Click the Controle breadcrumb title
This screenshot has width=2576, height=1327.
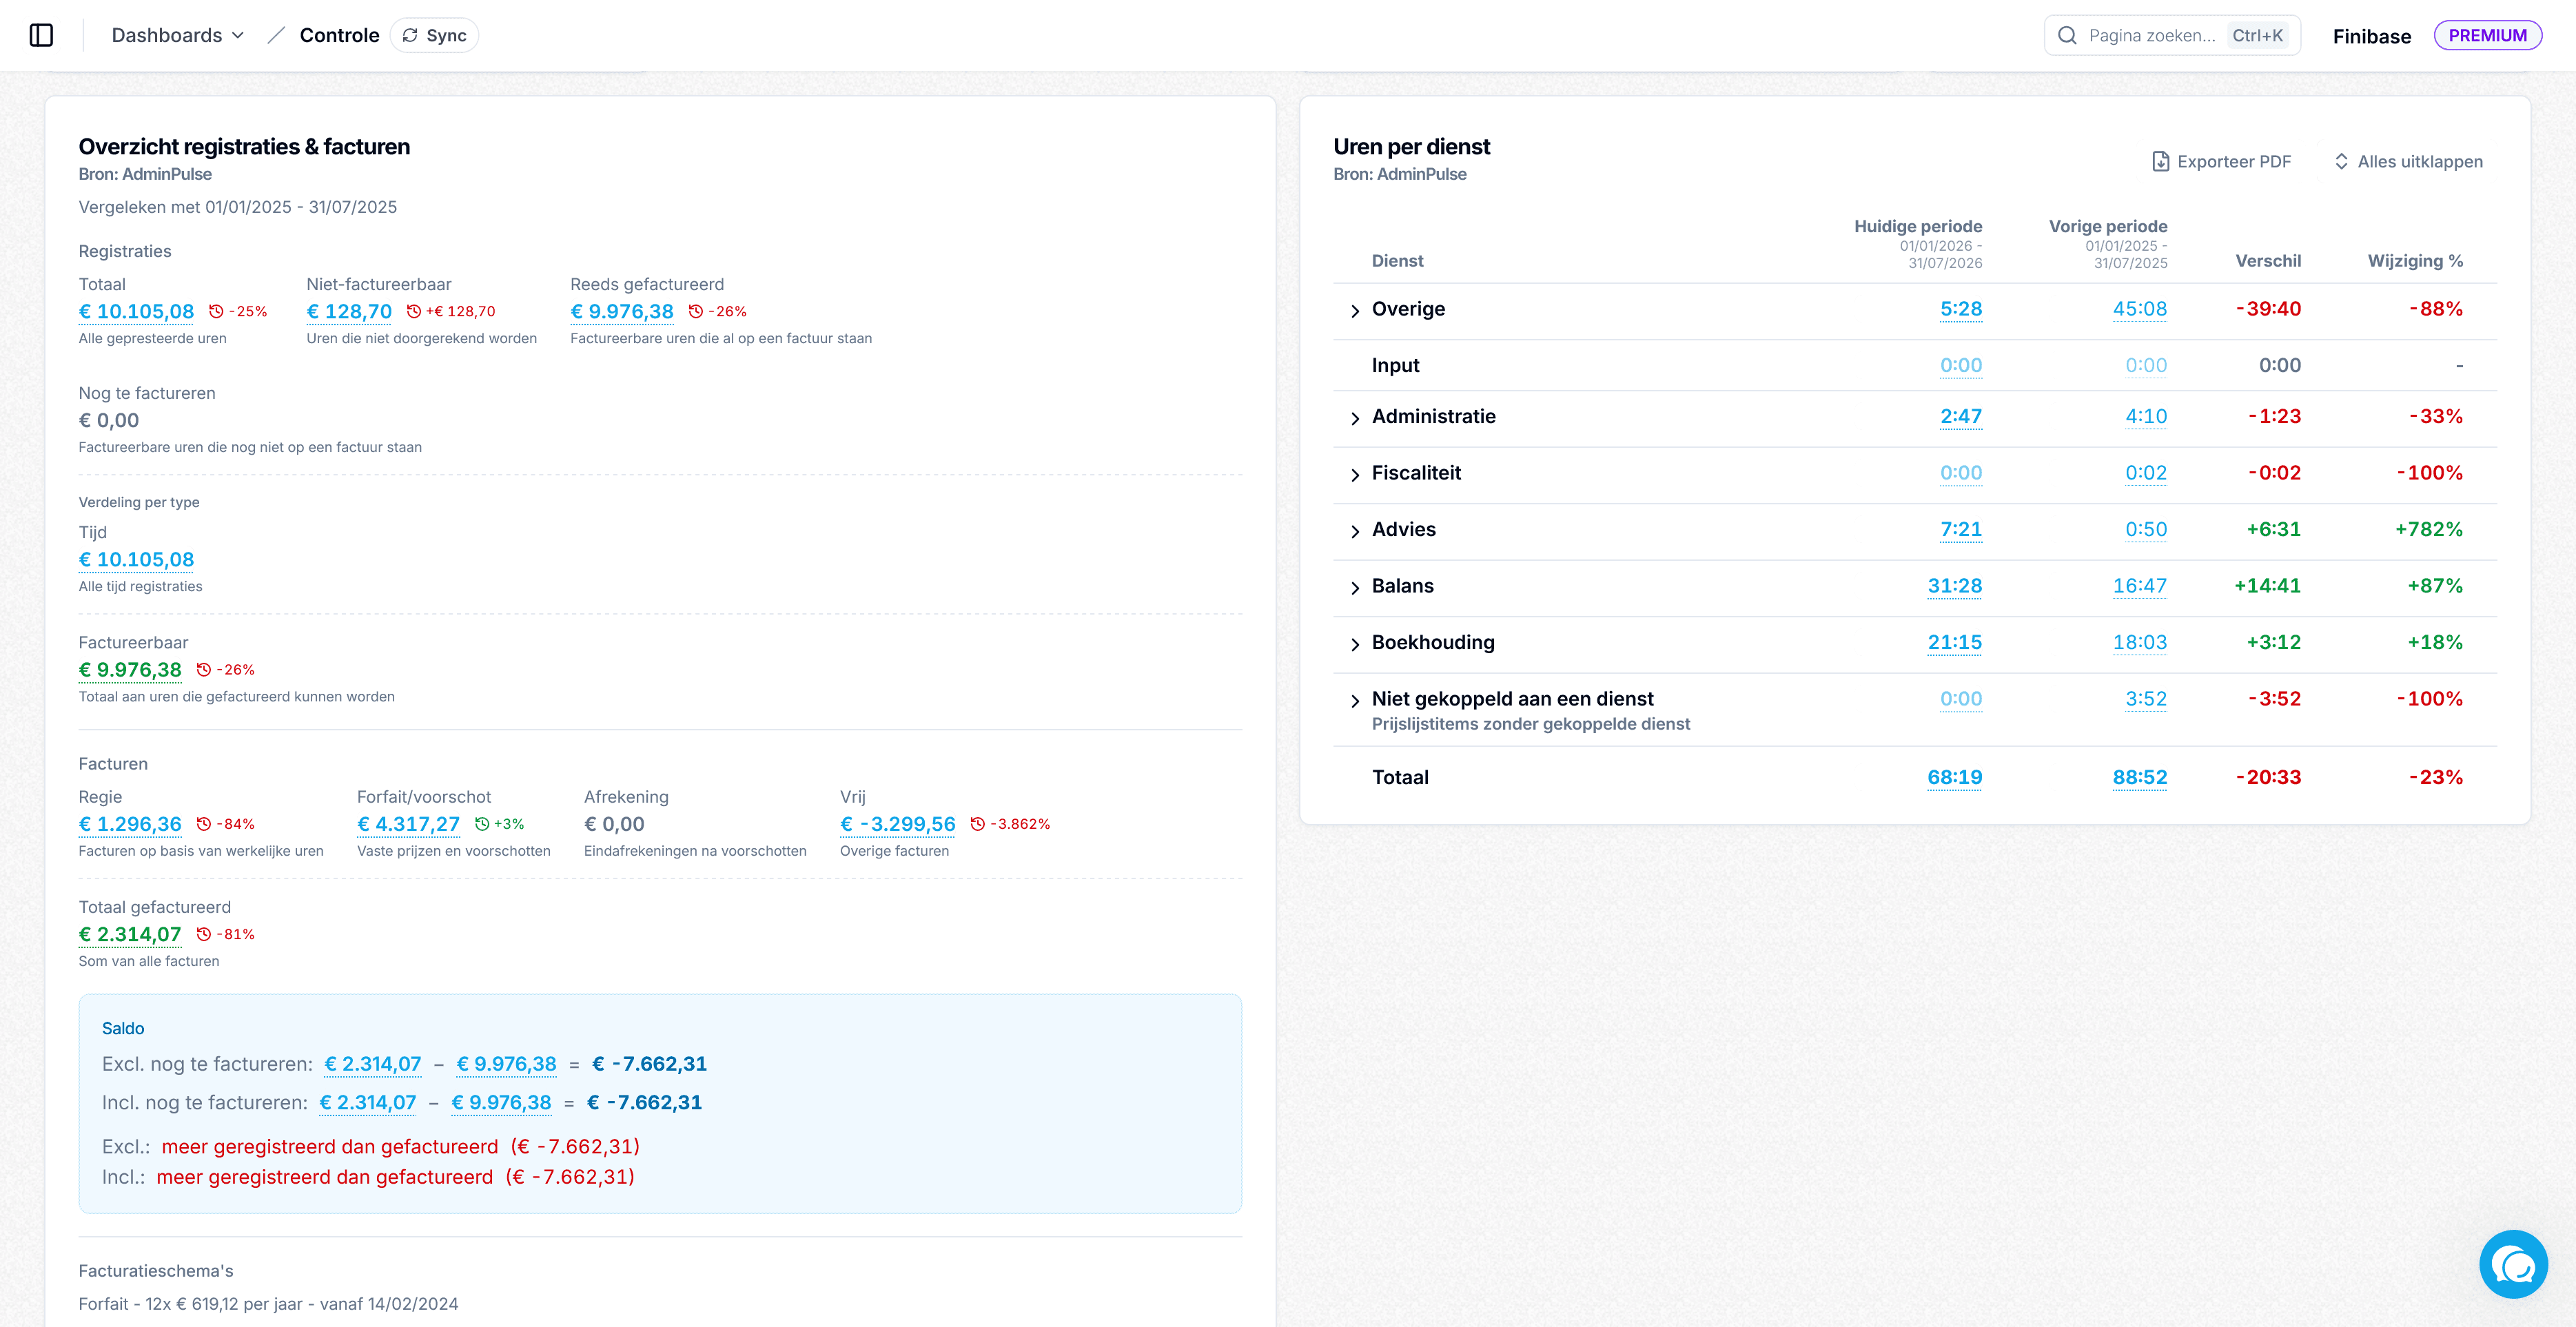click(x=339, y=35)
